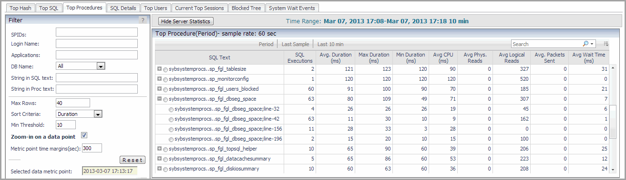This screenshot has width=626, height=180.
Task: Sort by Avg Logical Reads column header
Action: 512,57
